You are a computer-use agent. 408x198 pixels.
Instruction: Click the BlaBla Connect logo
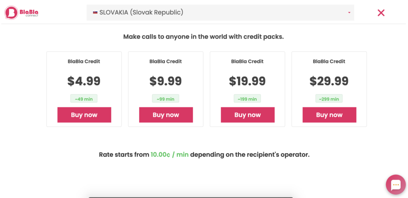click(21, 13)
